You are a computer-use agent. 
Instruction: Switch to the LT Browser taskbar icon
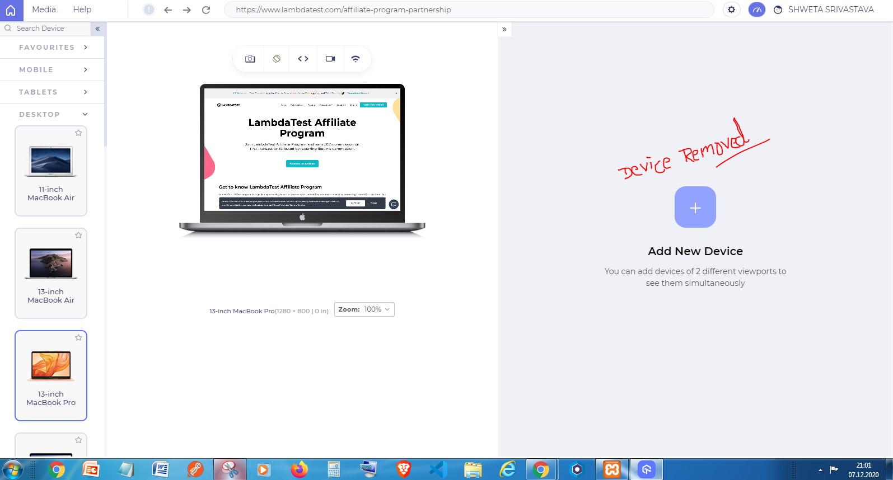pos(647,469)
